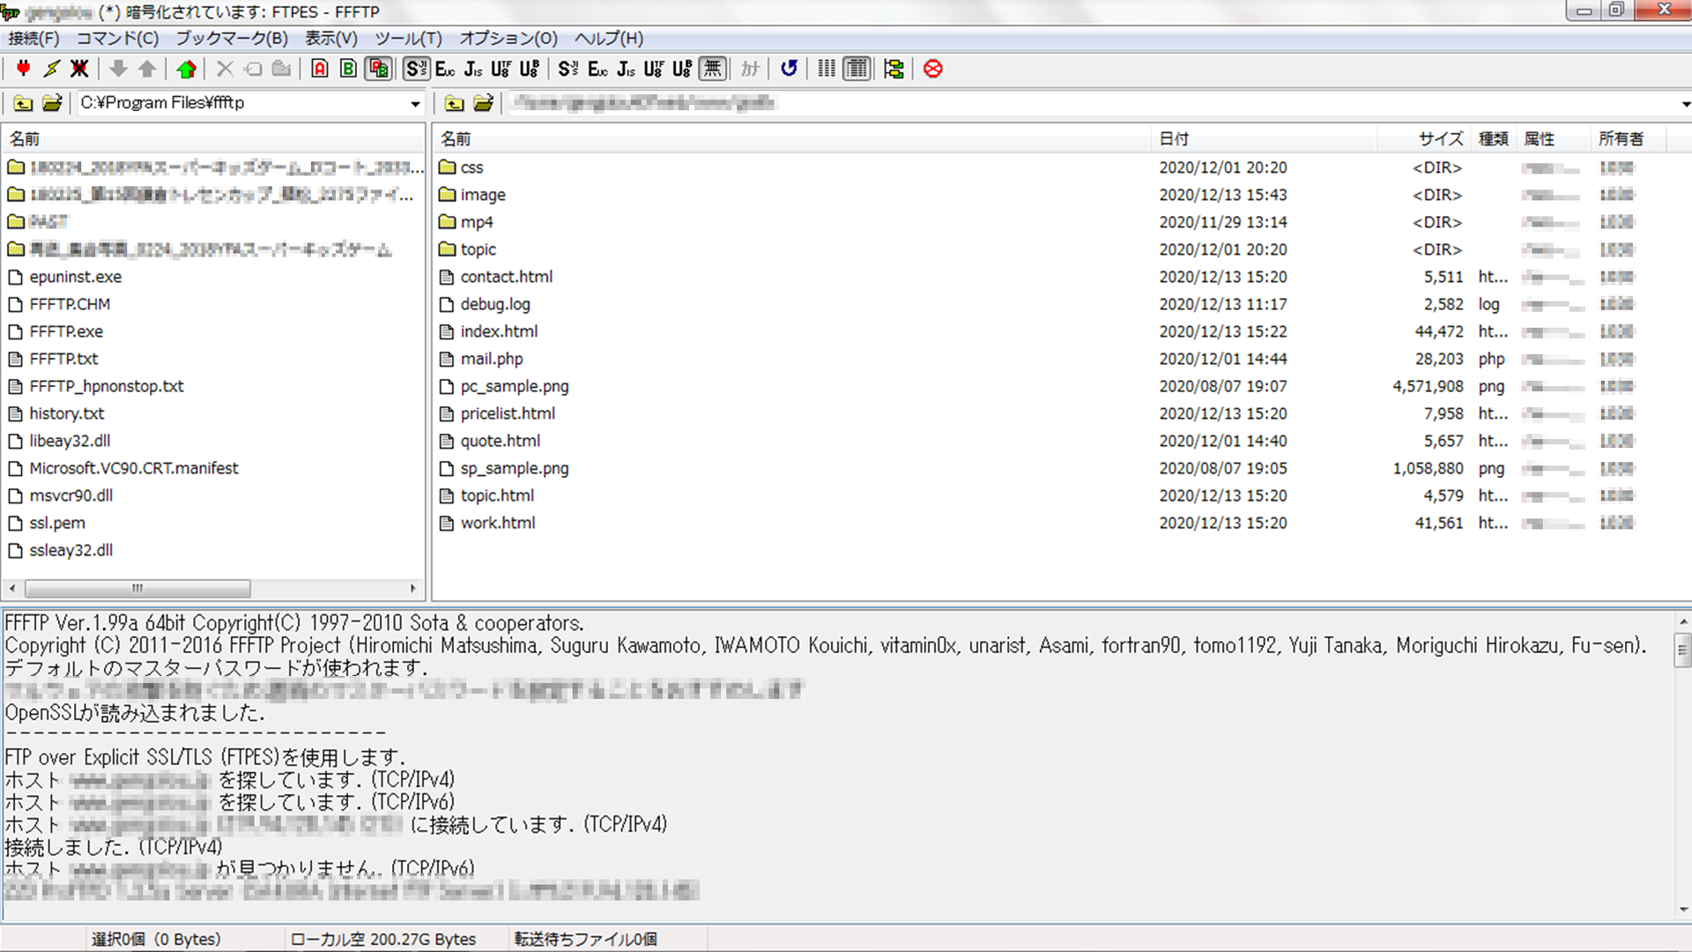Viewport: 1692px width, 952px height.
Task: Open the 表示(V) menu
Action: [x=331, y=38]
